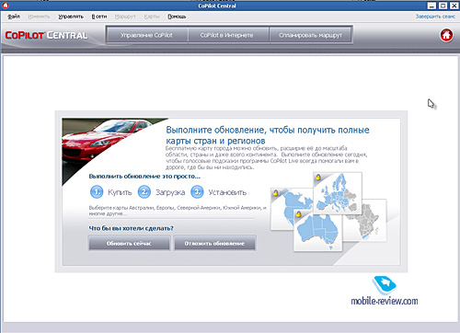
Task: Open the Файл menu
Action: [14, 17]
